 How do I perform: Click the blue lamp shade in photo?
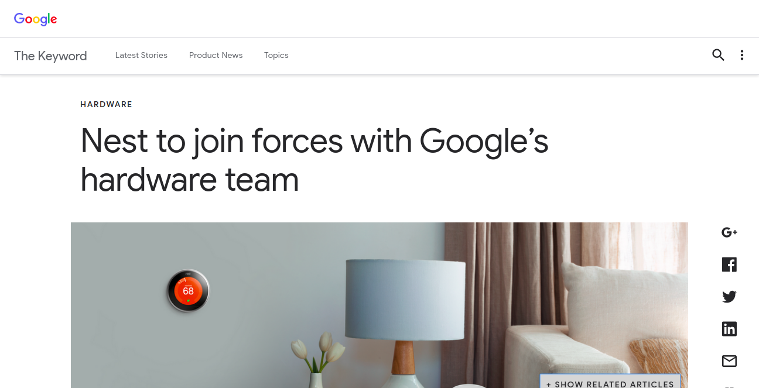coord(405,298)
